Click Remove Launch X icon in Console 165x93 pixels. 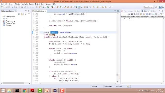pos(132,14)
